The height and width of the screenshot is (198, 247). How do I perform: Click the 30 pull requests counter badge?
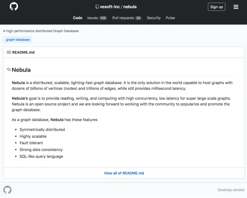point(138,18)
